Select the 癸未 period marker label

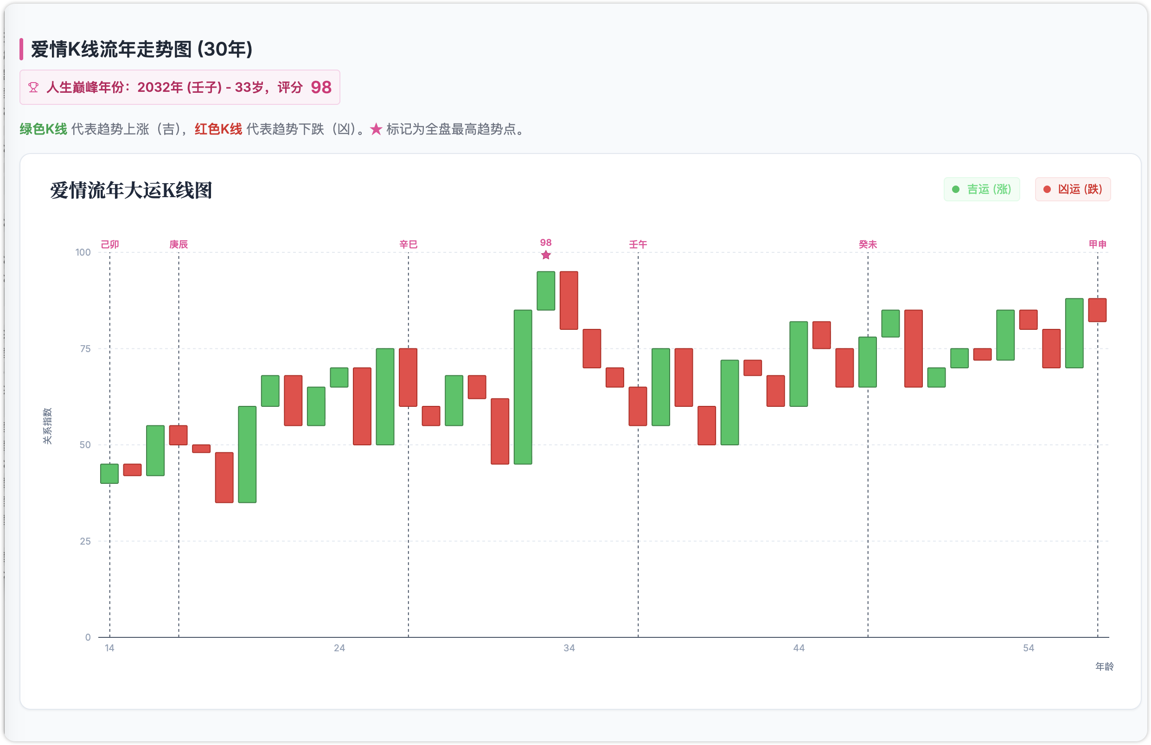point(868,244)
